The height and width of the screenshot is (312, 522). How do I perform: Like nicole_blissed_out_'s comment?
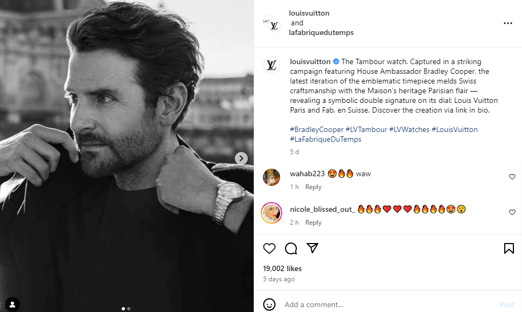pyautogui.click(x=512, y=212)
